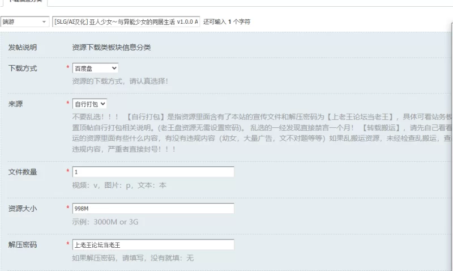Click the arrow icon of 端游 selector
This screenshot has height=271, width=453.
click(x=44, y=21)
